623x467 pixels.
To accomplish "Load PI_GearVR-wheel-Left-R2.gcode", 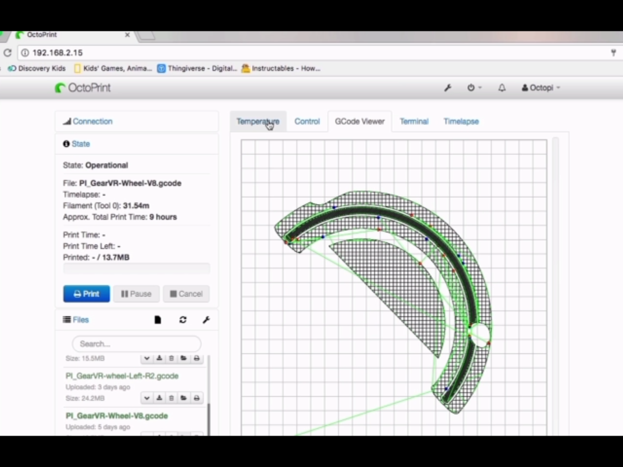I will 184,398.
